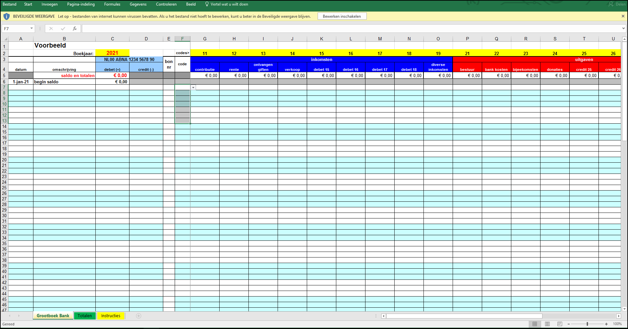Screen dimensions: 628x329
Task: Open the Pagina-indeling ribbon tab
Action: [x=81, y=4]
